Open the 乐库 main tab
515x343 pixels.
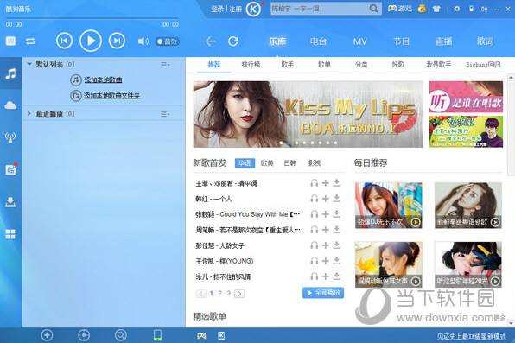277,41
